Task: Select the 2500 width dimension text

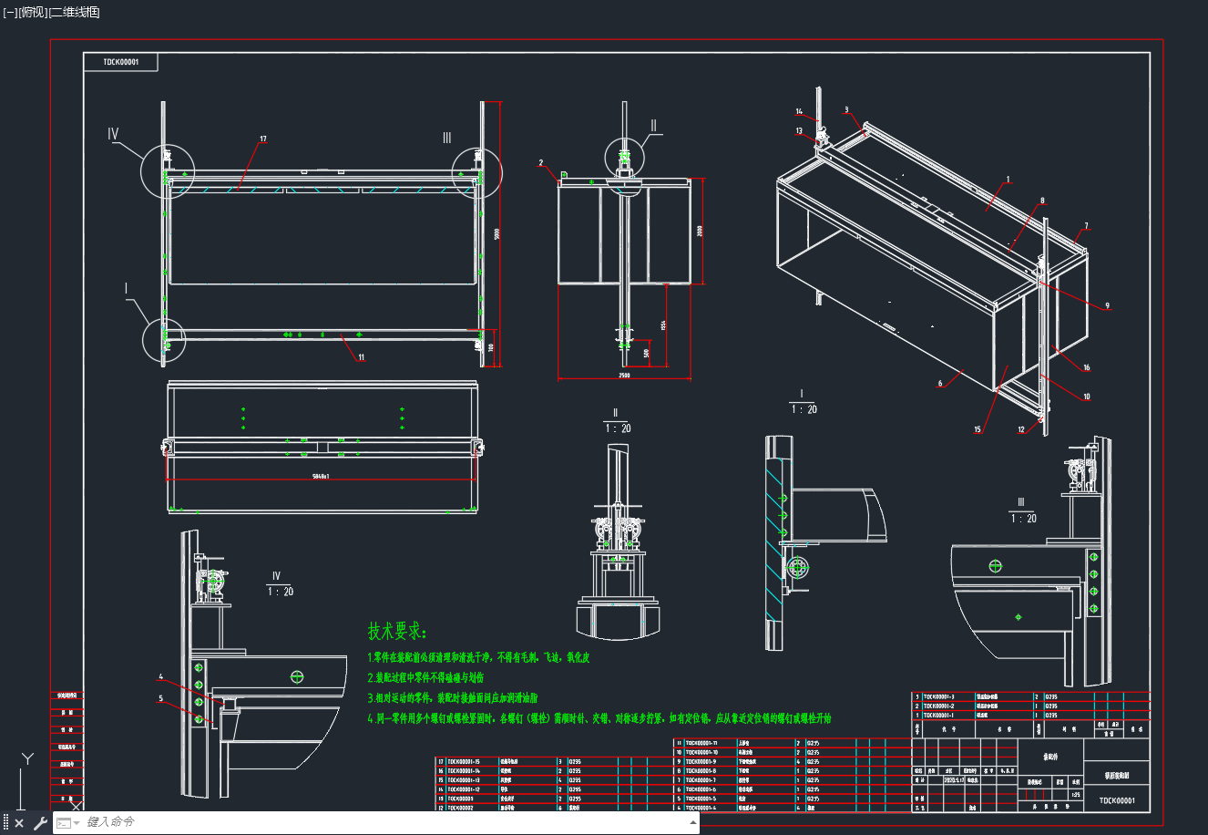Action: (x=624, y=375)
